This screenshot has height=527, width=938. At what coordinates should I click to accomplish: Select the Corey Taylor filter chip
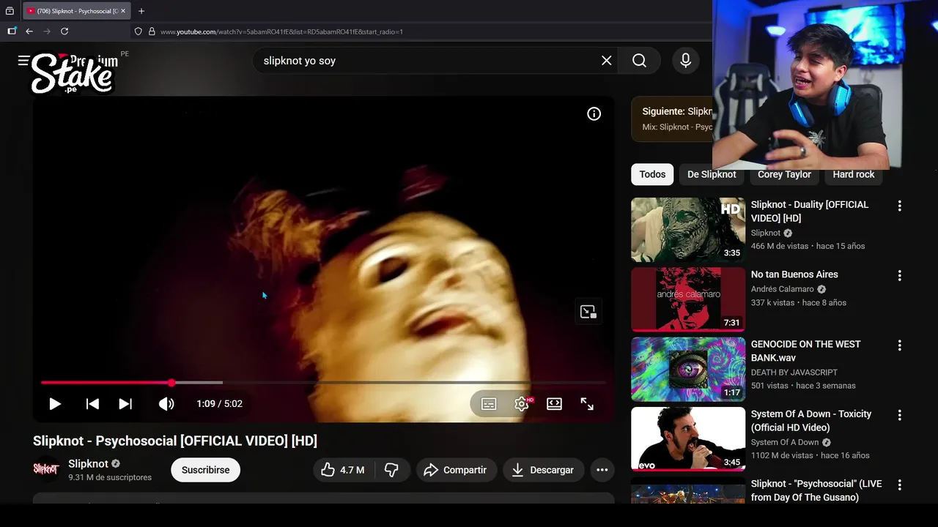click(784, 174)
